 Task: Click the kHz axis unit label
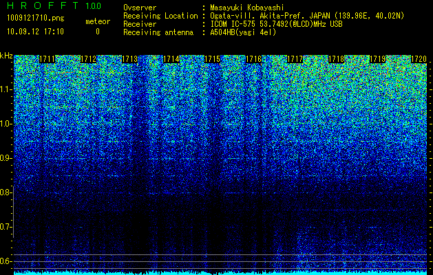[6, 56]
